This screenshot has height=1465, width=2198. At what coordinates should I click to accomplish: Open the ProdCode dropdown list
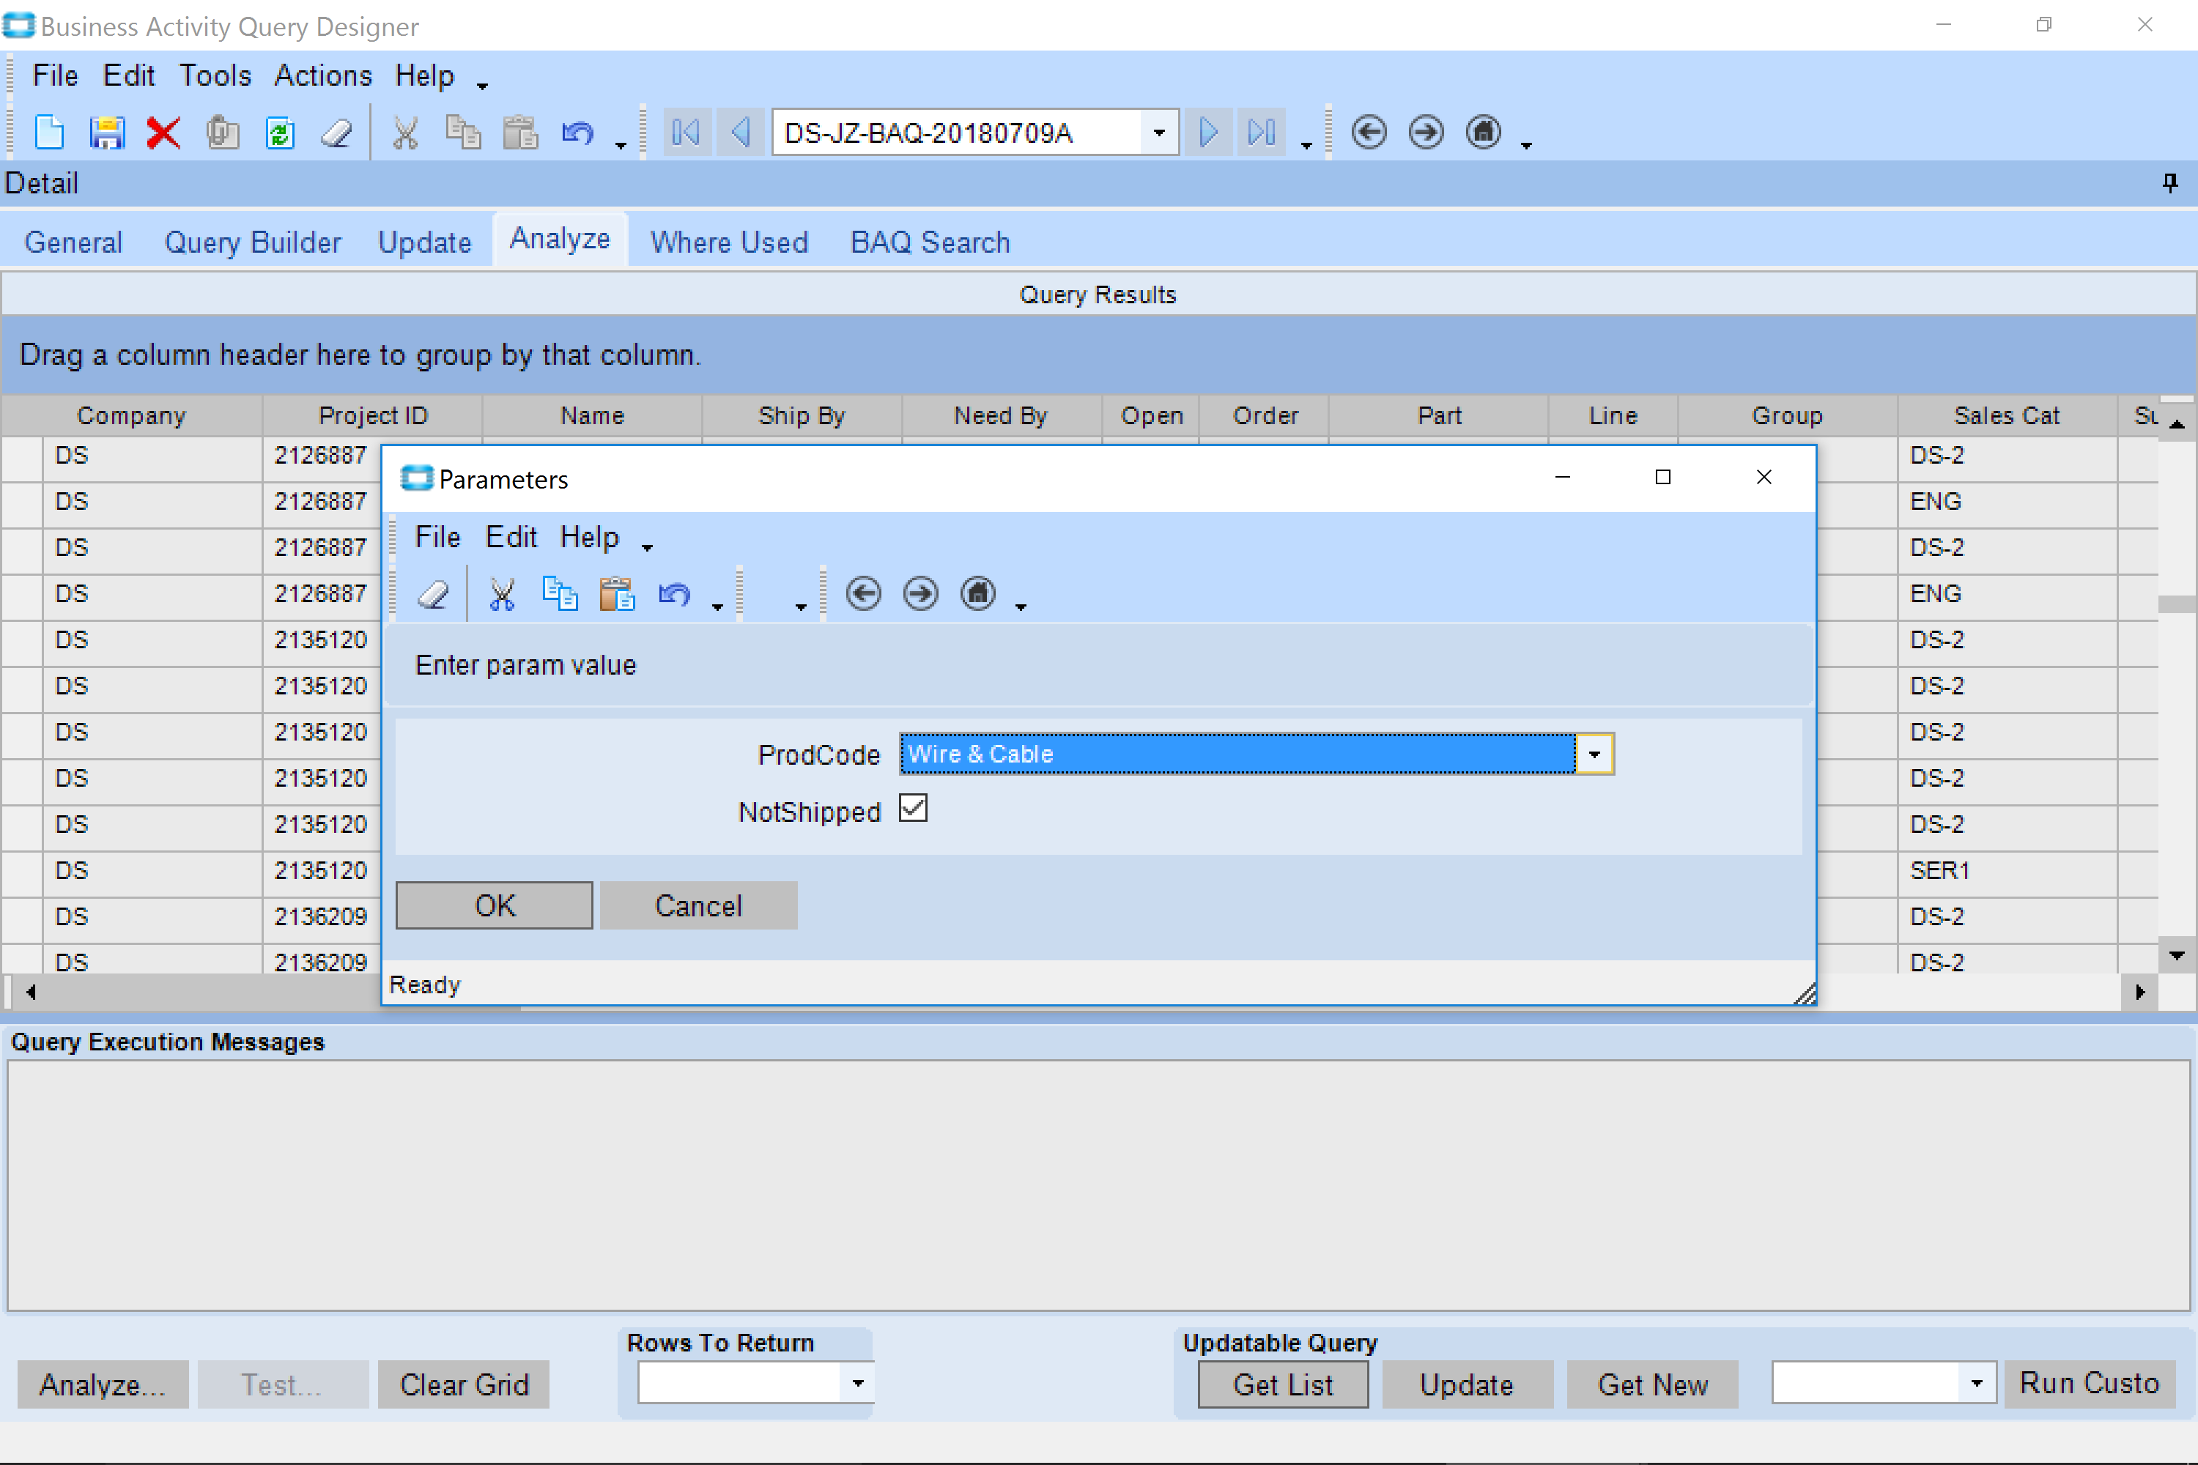pos(1594,754)
